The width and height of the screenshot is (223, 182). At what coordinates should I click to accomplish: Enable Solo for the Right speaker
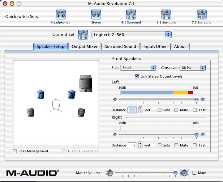tap(160, 145)
